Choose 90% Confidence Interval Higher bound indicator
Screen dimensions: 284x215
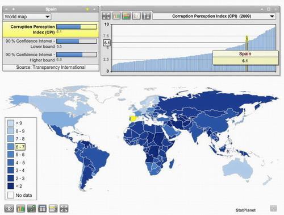tap(51, 57)
